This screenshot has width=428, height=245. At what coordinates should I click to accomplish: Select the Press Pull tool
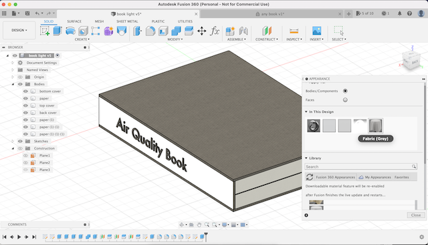[138, 31]
